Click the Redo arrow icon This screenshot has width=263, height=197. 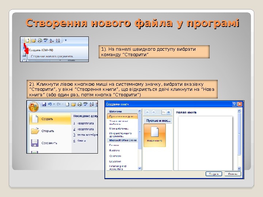point(58,104)
